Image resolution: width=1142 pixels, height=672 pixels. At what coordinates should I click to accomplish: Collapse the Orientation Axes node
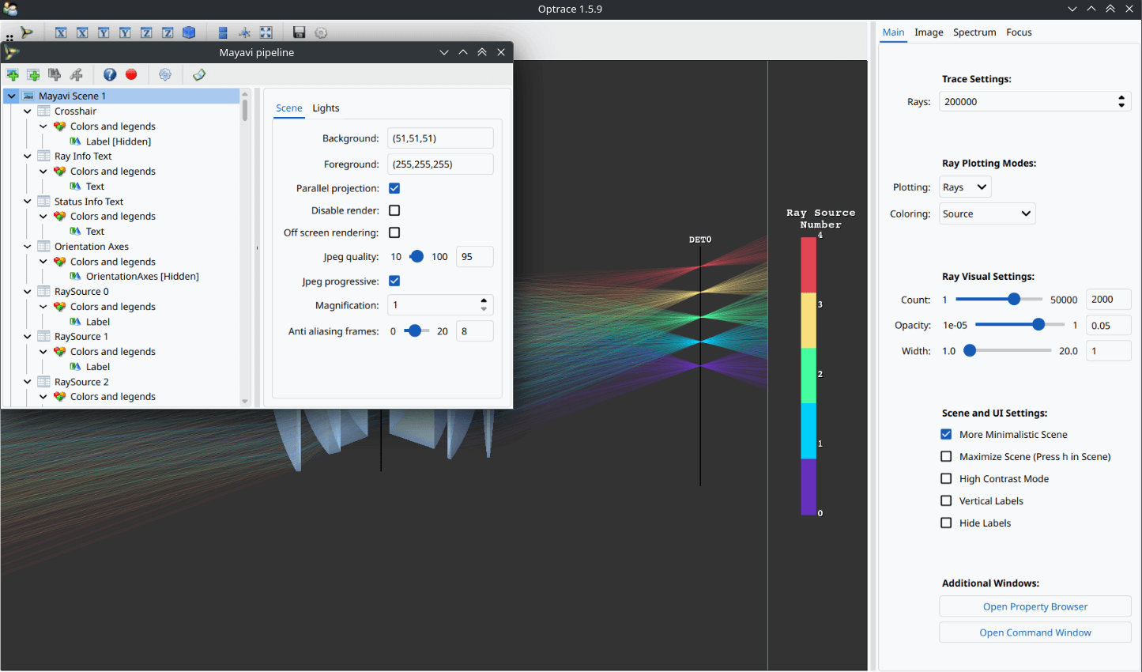pyautogui.click(x=28, y=247)
